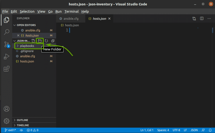Click line 1 in the editor
The height and width of the screenshot is (133, 215).
134,30
